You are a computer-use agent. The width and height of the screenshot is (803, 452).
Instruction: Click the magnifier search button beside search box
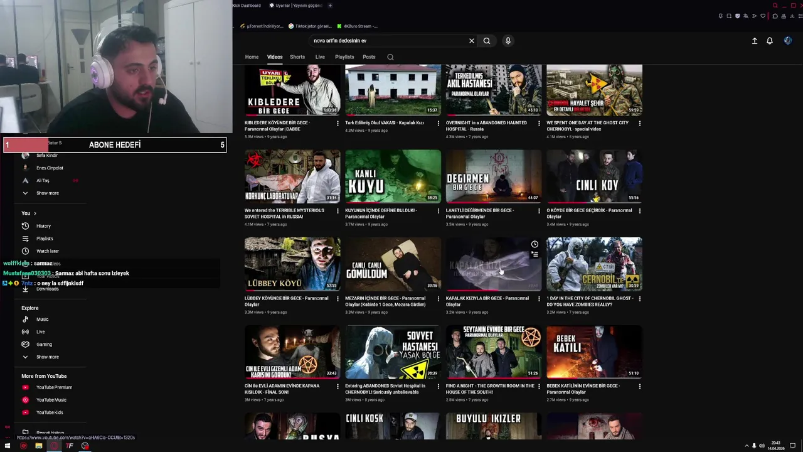pyautogui.click(x=487, y=41)
